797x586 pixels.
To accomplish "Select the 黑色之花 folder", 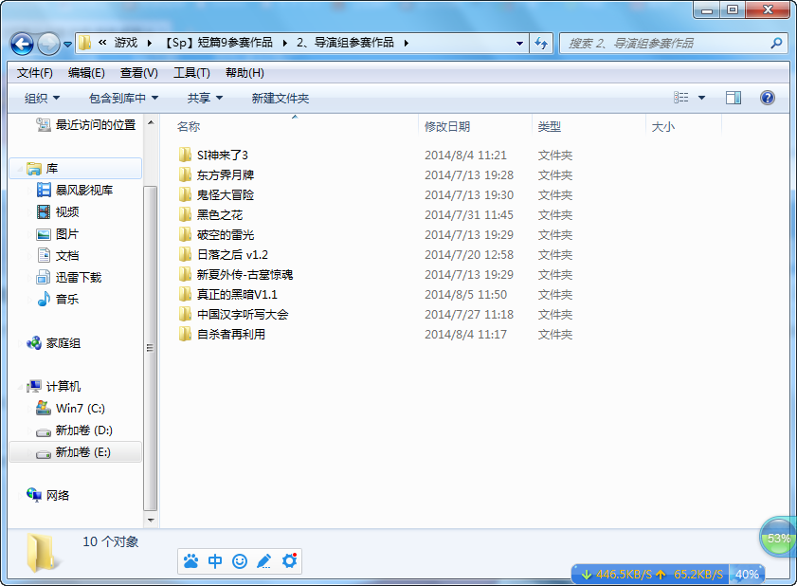I will pyautogui.click(x=210, y=214).
